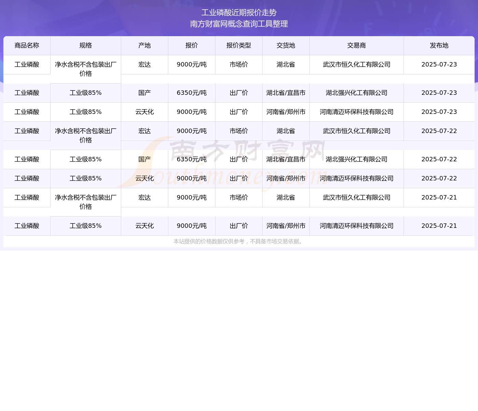Click date 2025-07-21 in the 河南清迈环保 row

pyautogui.click(x=439, y=226)
